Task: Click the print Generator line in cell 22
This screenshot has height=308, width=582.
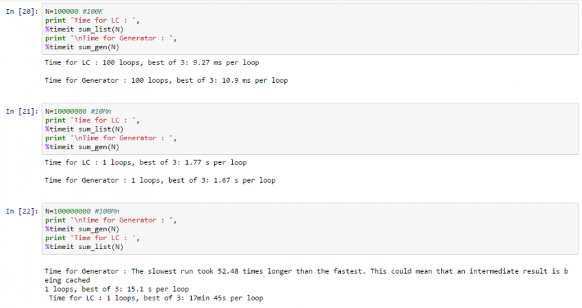Action: click(x=111, y=220)
